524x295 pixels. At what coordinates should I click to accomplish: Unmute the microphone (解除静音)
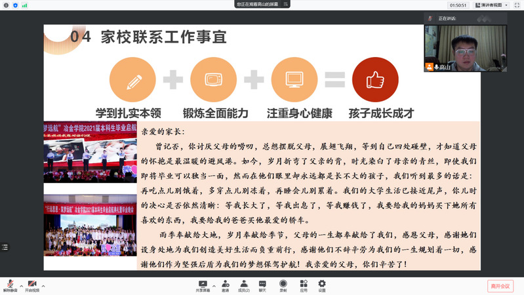10,285
